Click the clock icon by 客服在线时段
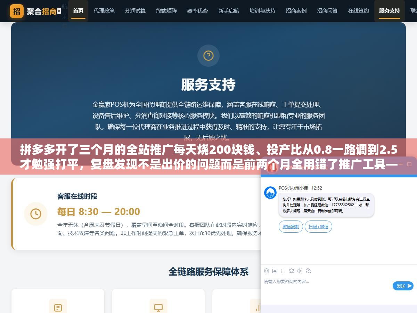This screenshot has width=417, height=313. (x=36, y=214)
